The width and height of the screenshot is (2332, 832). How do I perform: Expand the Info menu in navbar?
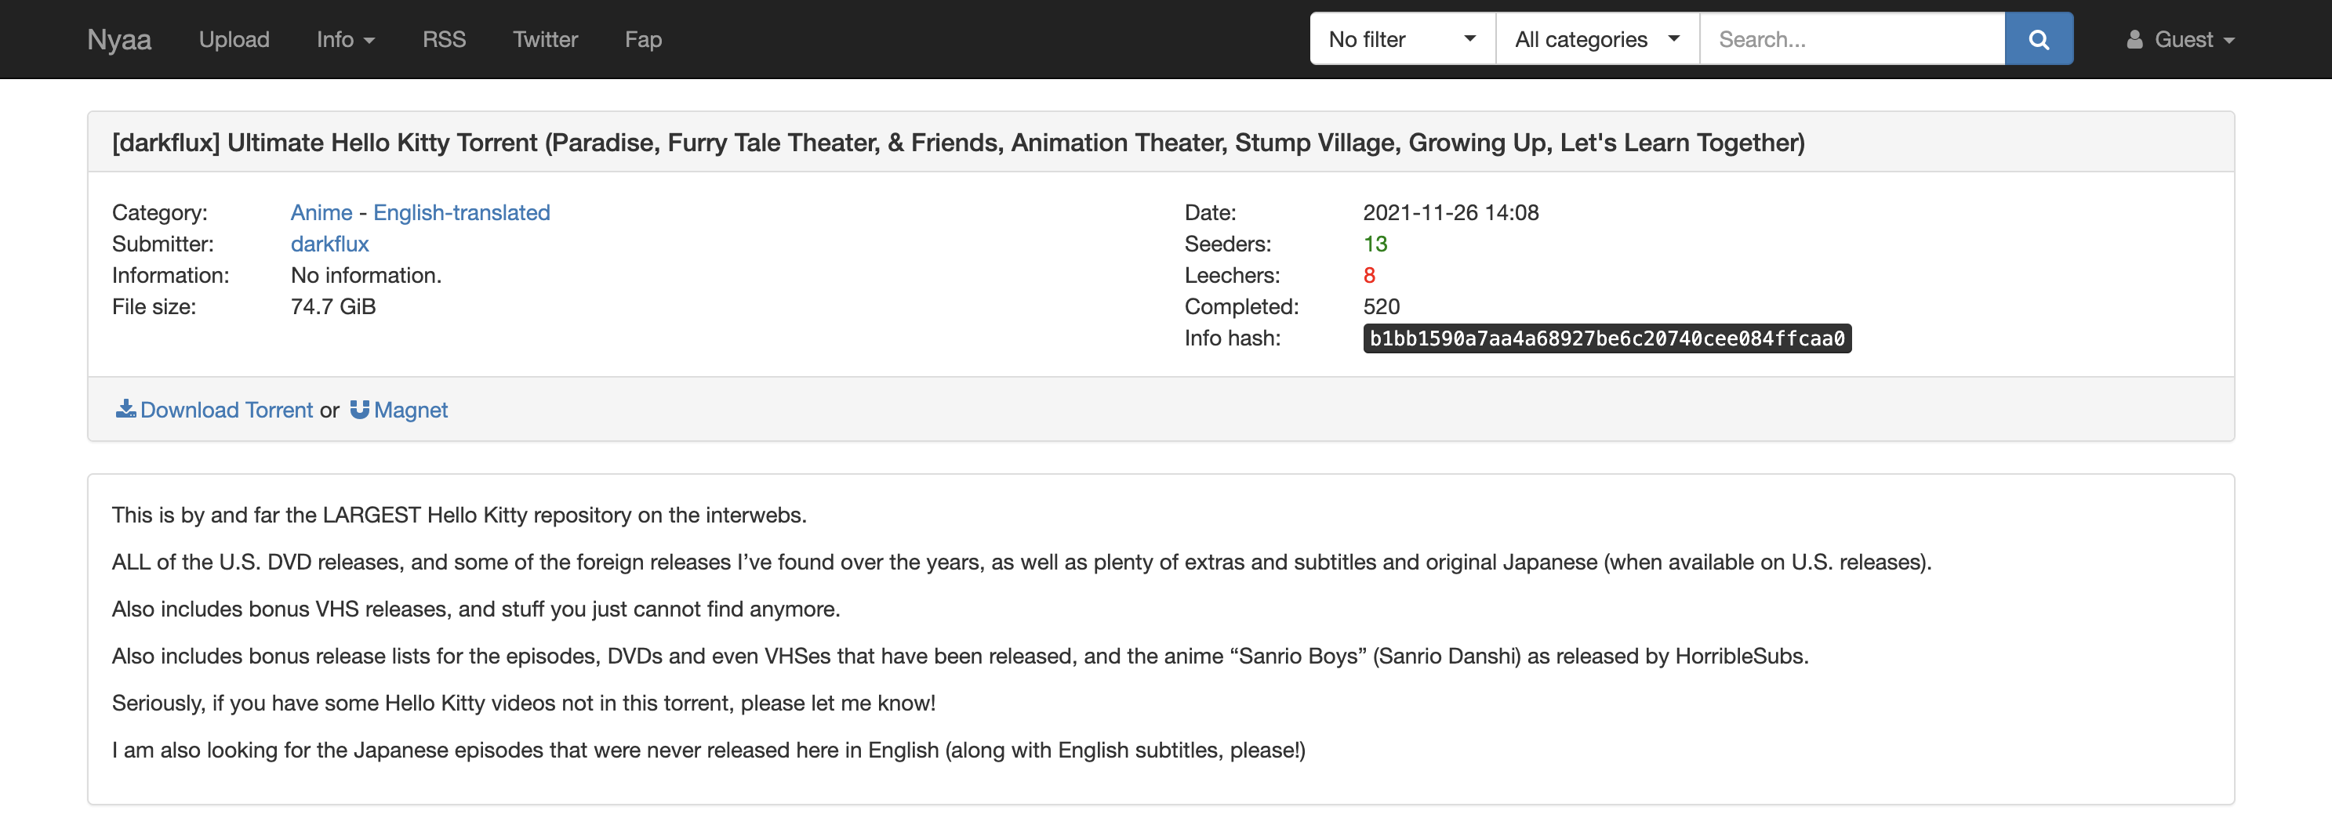(x=345, y=39)
